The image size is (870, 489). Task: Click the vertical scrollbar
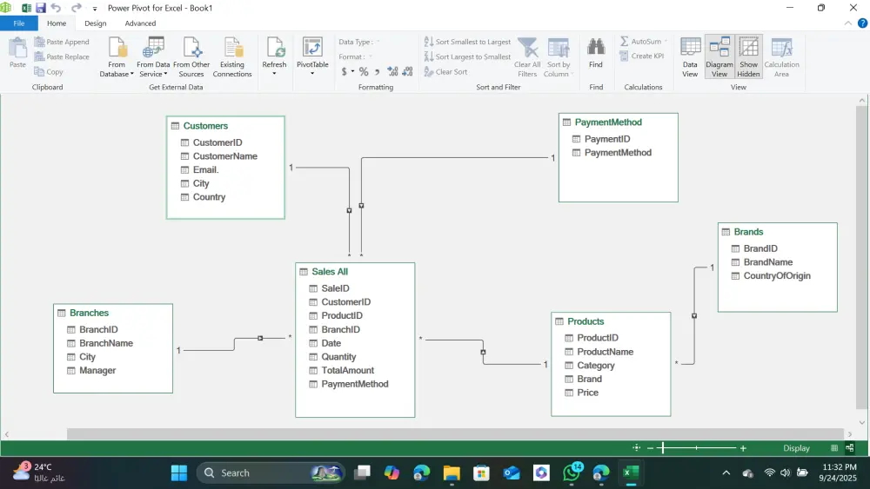pos(861,257)
